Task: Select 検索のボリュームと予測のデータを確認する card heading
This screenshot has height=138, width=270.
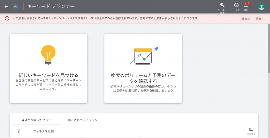Action: pyautogui.click(x=143, y=78)
